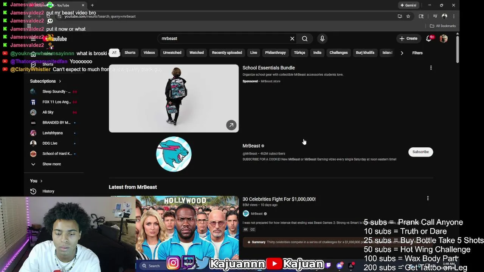Open the external link arrow on ad
Viewport: 484px width, 272px height.
point(231,125)
